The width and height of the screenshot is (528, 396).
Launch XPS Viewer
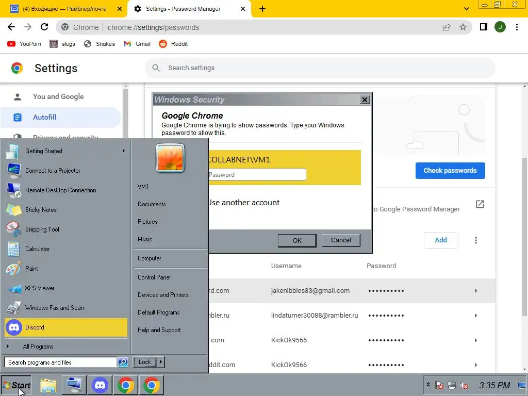tap(67, 288)
